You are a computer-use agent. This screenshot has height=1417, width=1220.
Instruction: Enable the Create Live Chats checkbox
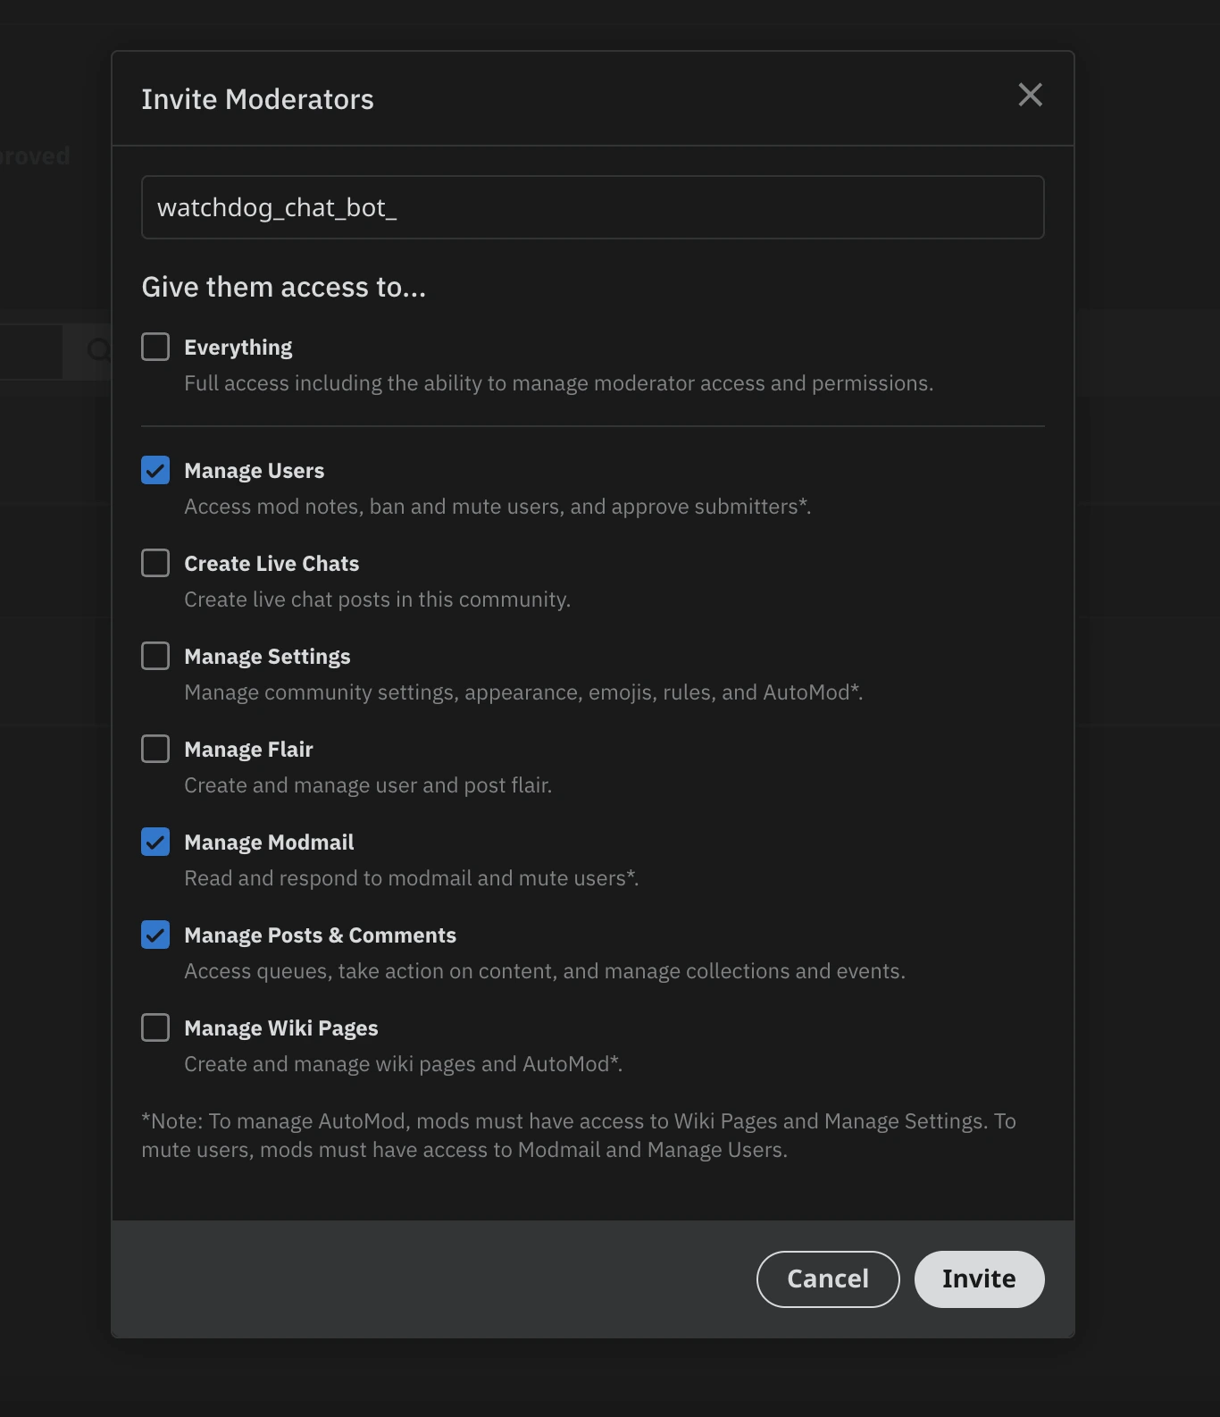tap(155, 563)
